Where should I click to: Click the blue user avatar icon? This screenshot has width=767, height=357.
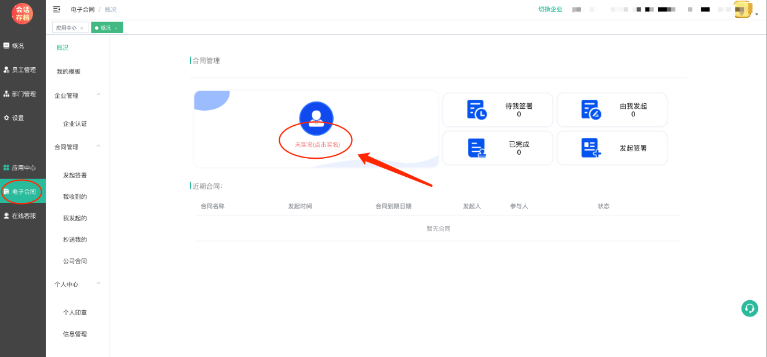(316, 118)
